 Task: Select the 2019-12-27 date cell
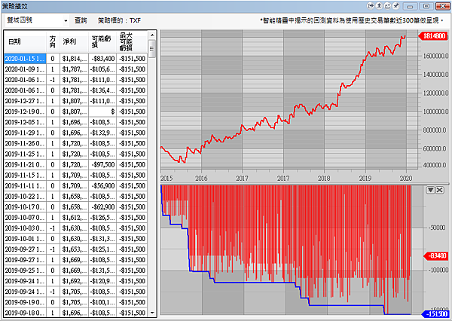(25, 101)
